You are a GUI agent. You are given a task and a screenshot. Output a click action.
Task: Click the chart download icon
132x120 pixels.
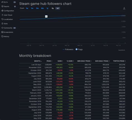124,8
